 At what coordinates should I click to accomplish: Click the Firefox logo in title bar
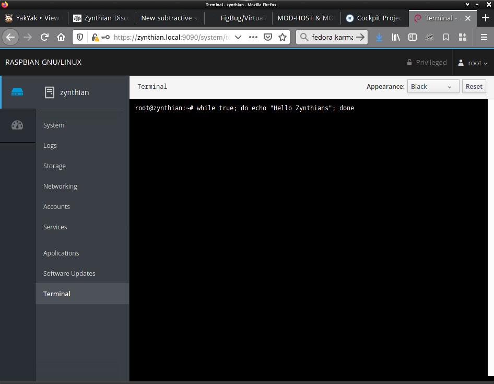(x=4, y=4)
